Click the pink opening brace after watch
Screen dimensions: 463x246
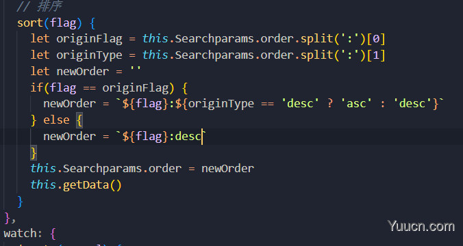tap(53, 234)
